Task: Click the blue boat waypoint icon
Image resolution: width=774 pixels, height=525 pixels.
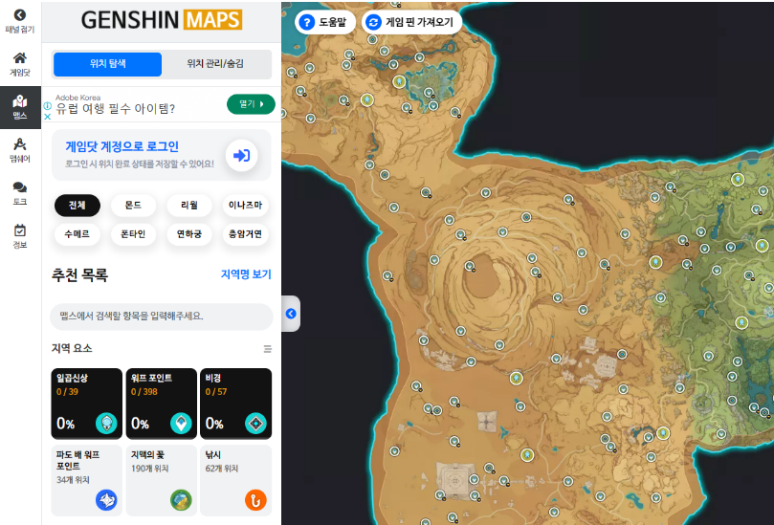Action: [106, 500]
